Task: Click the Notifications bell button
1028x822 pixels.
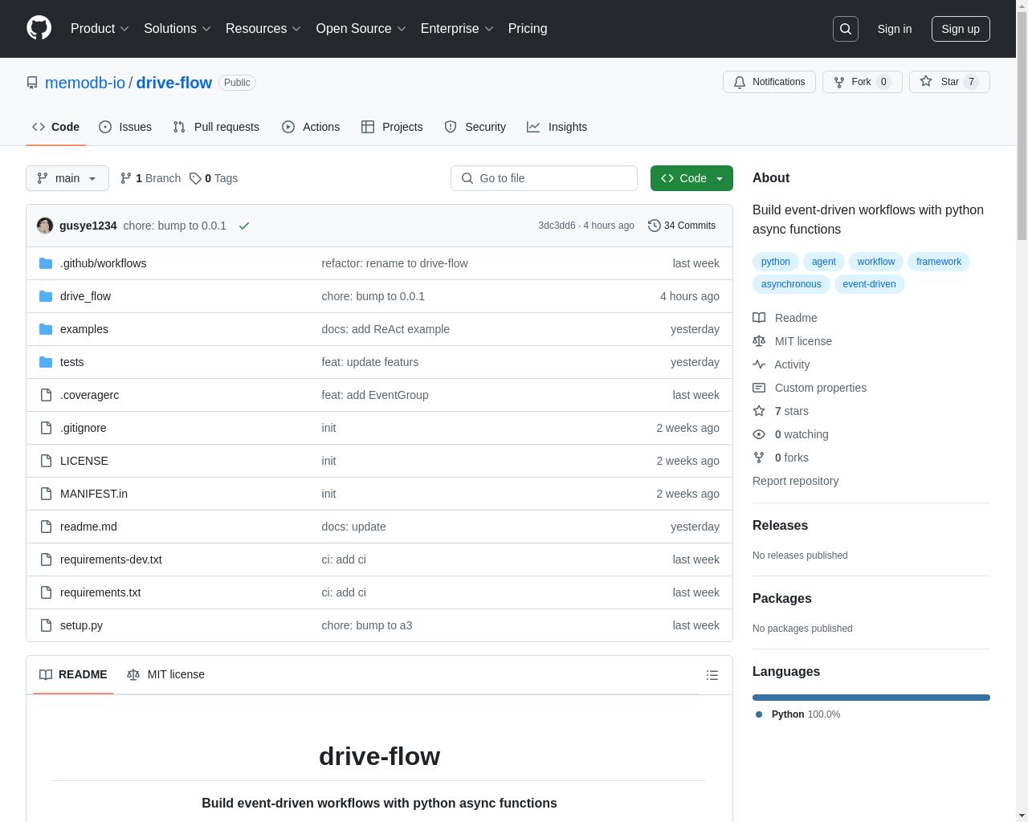Action: 769,82
